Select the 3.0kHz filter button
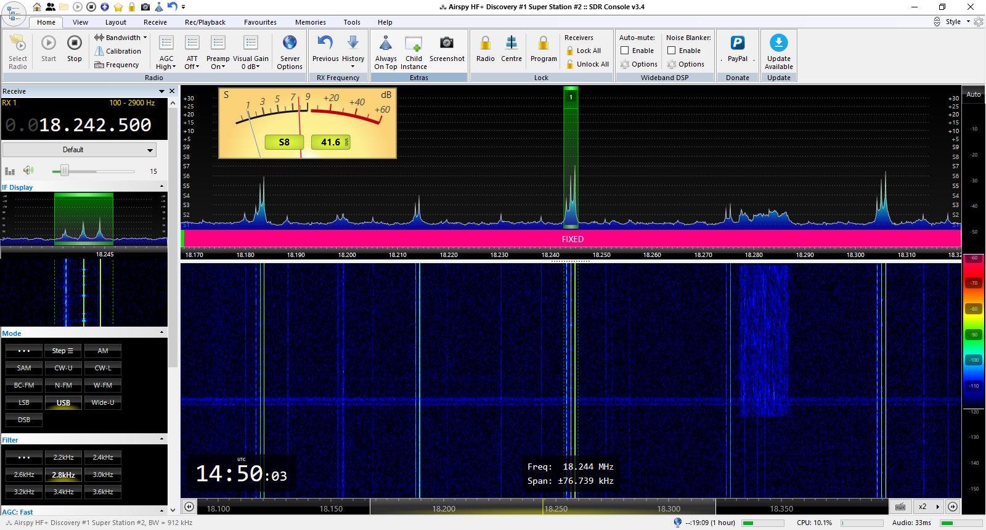 click(x=103, y=475)
